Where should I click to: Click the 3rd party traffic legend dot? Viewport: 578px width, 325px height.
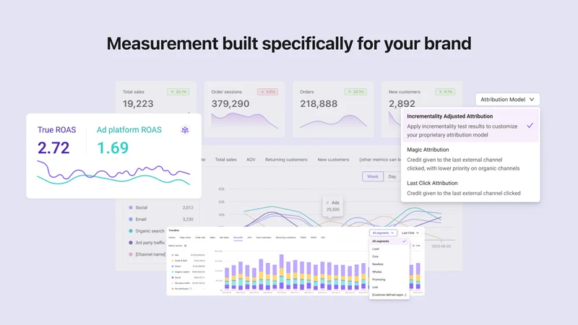coord(131,243)
